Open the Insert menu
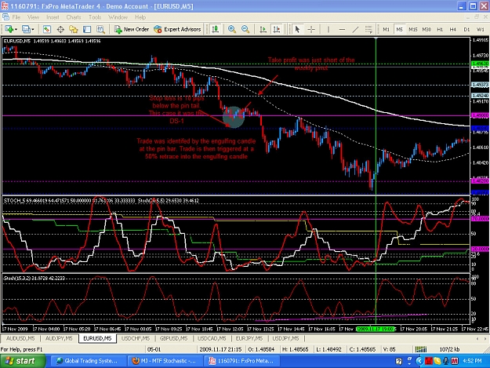The width and height of the screenshot is (490, 368). coord(53,17)
